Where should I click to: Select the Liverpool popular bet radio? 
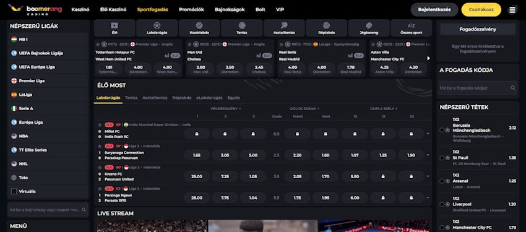point(442,204)
